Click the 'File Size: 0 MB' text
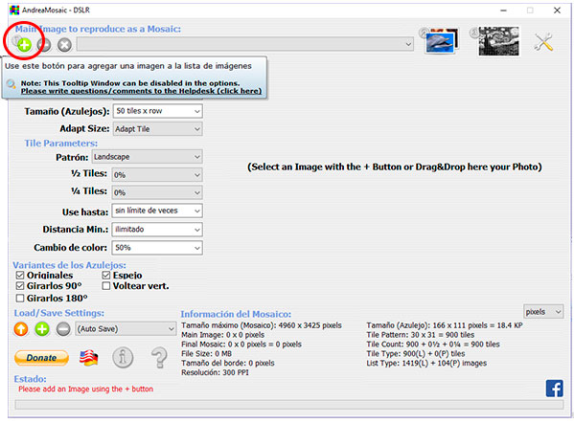 click(x=206, y=353)
